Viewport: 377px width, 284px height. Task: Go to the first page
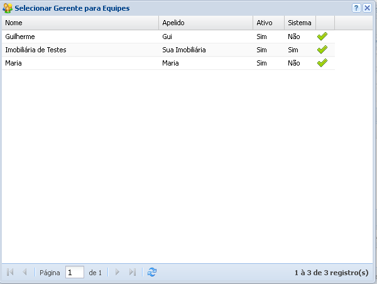tap(10, 272)
